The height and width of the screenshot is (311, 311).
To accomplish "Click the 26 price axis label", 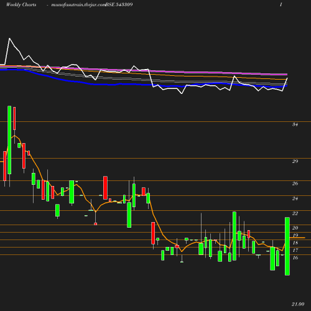I will coord(295,183).
